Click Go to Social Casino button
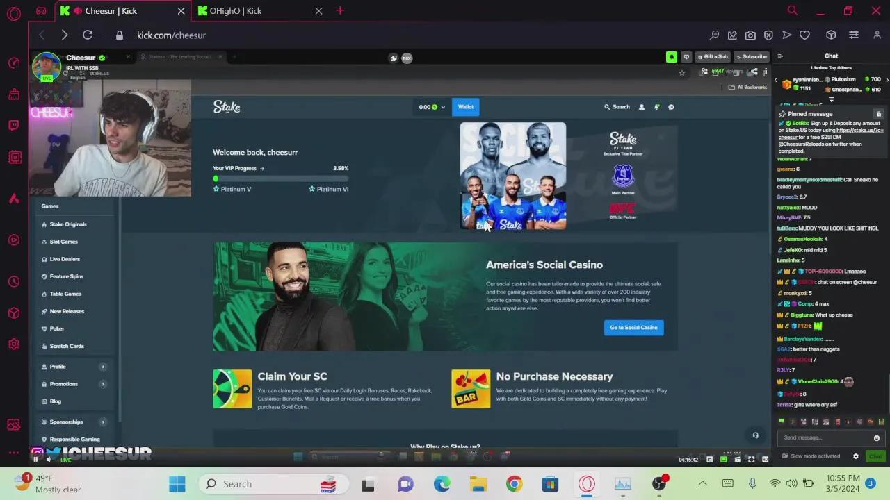The height and width of the screenshot is (500, 890). click(x=633, y=328)
